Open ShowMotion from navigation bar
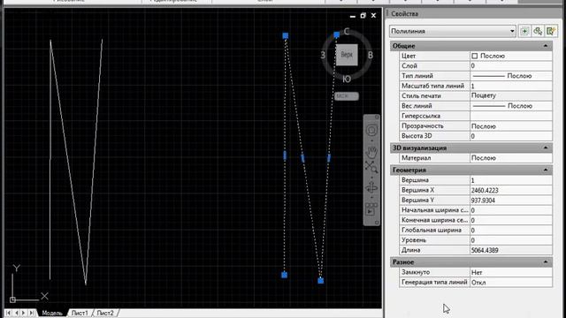 (x=371, y=208)
